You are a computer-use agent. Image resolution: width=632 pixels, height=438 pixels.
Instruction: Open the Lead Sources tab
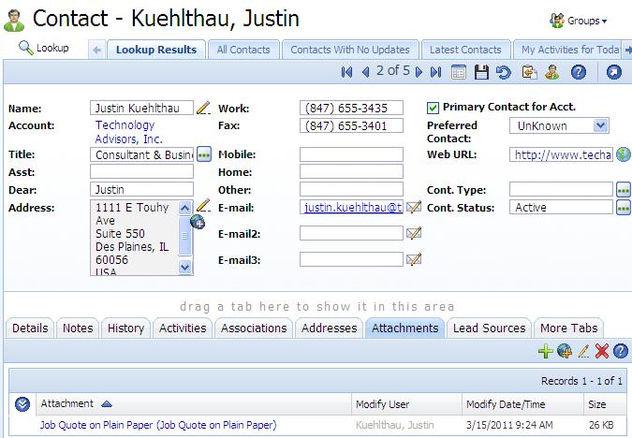(x=490, y=328)
